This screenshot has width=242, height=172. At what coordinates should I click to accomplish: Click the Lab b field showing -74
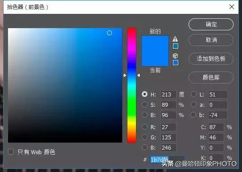point(218,115)
